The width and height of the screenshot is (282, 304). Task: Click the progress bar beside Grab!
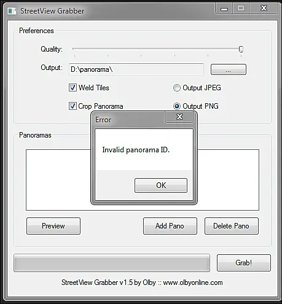coord(112,263)
